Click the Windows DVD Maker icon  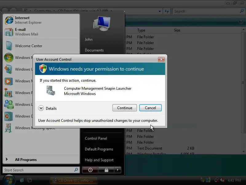click(x=9, y=116)
